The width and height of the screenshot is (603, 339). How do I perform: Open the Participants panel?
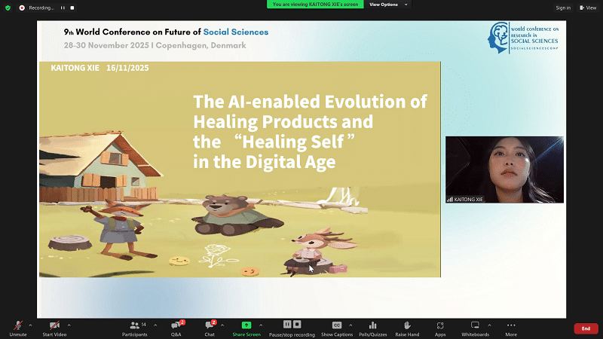pos(135,326)
